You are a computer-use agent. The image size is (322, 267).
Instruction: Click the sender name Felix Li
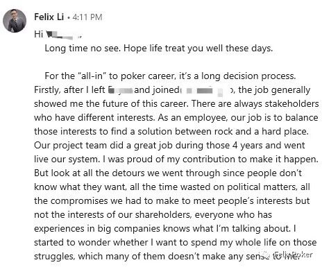coord(49,17)
